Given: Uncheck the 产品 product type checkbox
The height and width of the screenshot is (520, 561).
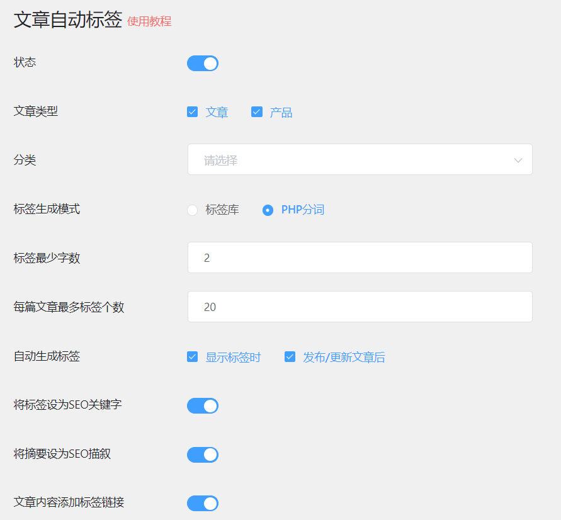Looking at the screenshot, I should (257, 112).
